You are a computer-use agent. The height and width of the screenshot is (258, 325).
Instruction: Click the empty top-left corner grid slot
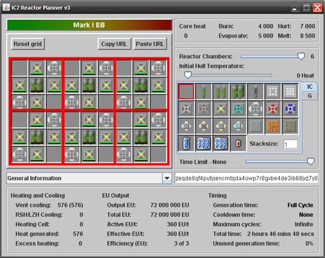(19, 68)
